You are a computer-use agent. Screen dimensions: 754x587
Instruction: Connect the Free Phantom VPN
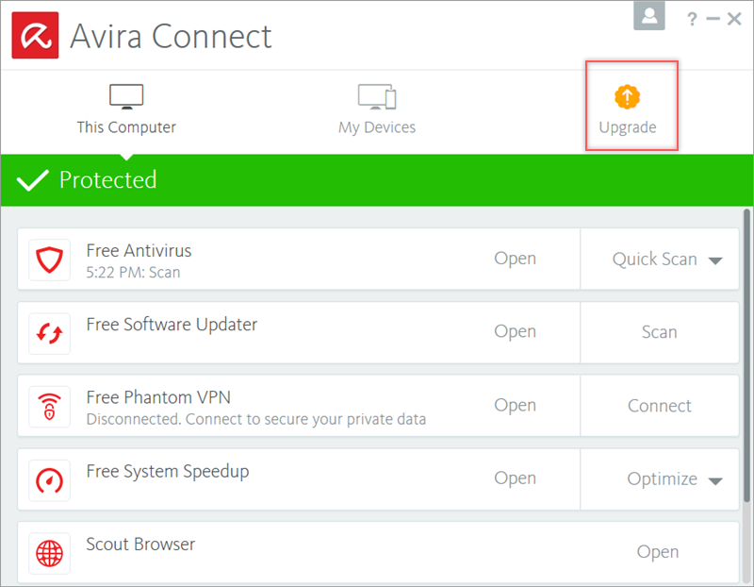click(x=659, y=406)
